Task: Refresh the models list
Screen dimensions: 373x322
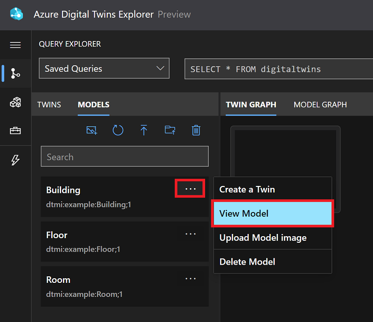Action: point(117,130)
